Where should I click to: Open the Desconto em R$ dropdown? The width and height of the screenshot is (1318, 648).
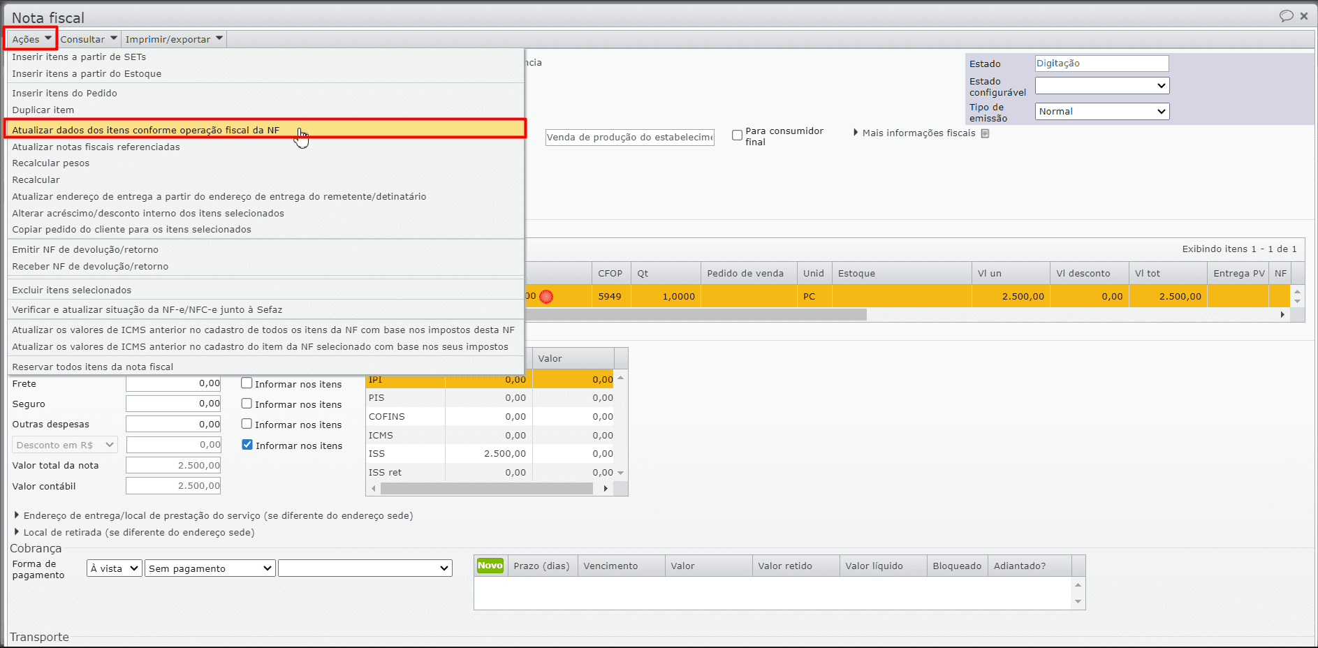click(x=64, y=445)
